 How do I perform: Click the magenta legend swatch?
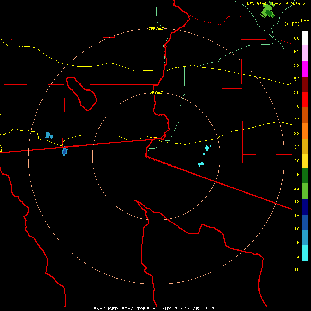coord(305,69)
